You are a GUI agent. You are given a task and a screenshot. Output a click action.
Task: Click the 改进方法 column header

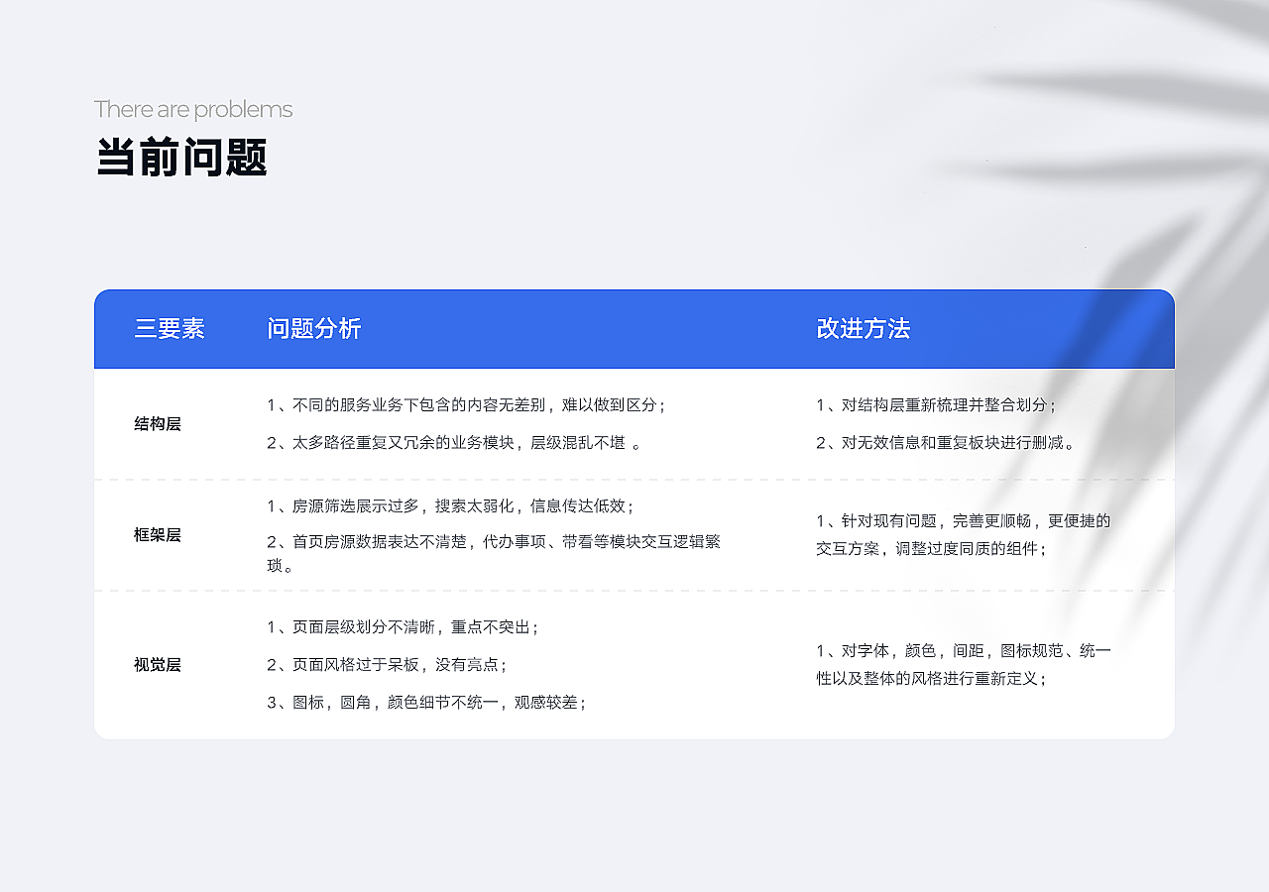pyautogui.click(x=864, y=329)
